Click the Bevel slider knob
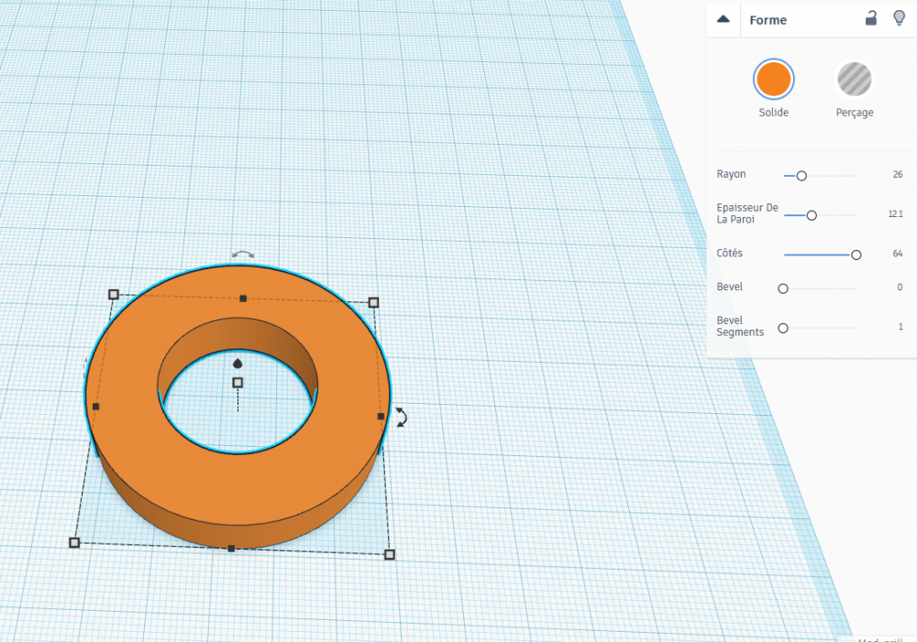 pyautogui.click(x=783, y=288)
